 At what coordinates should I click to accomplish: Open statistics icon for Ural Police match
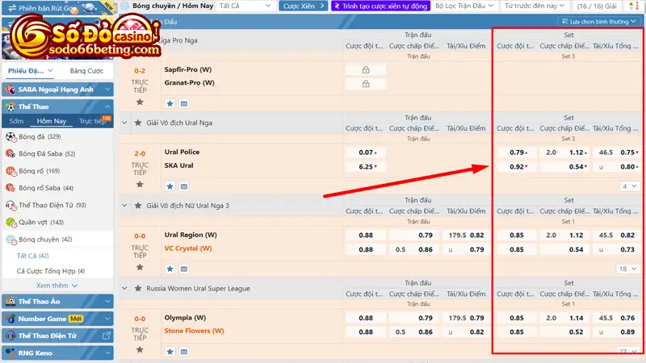coord(183,186)
